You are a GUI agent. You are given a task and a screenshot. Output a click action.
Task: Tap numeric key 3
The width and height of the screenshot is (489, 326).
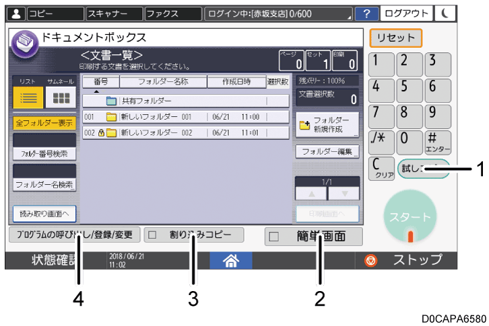[x=438, y=65]
